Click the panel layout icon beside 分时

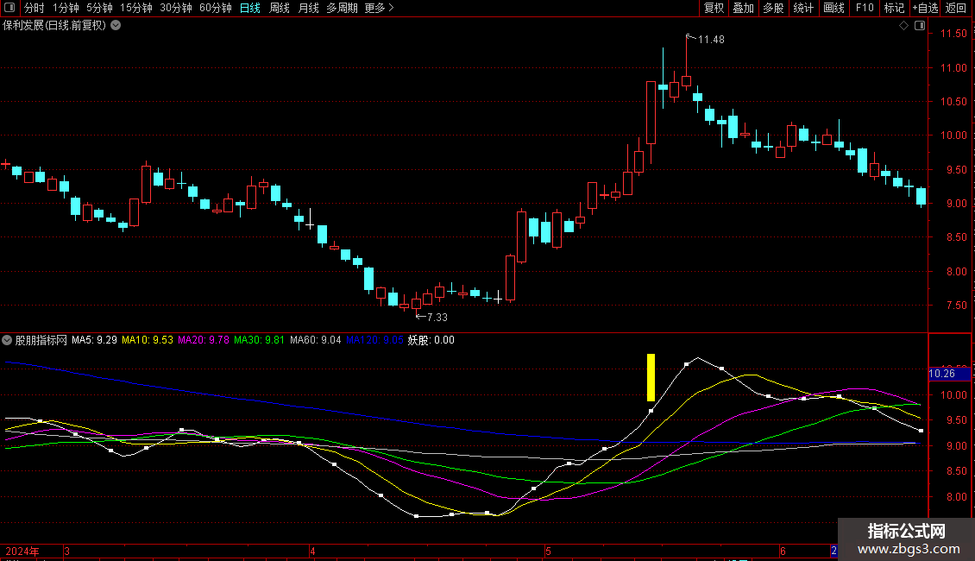point(9,8)
